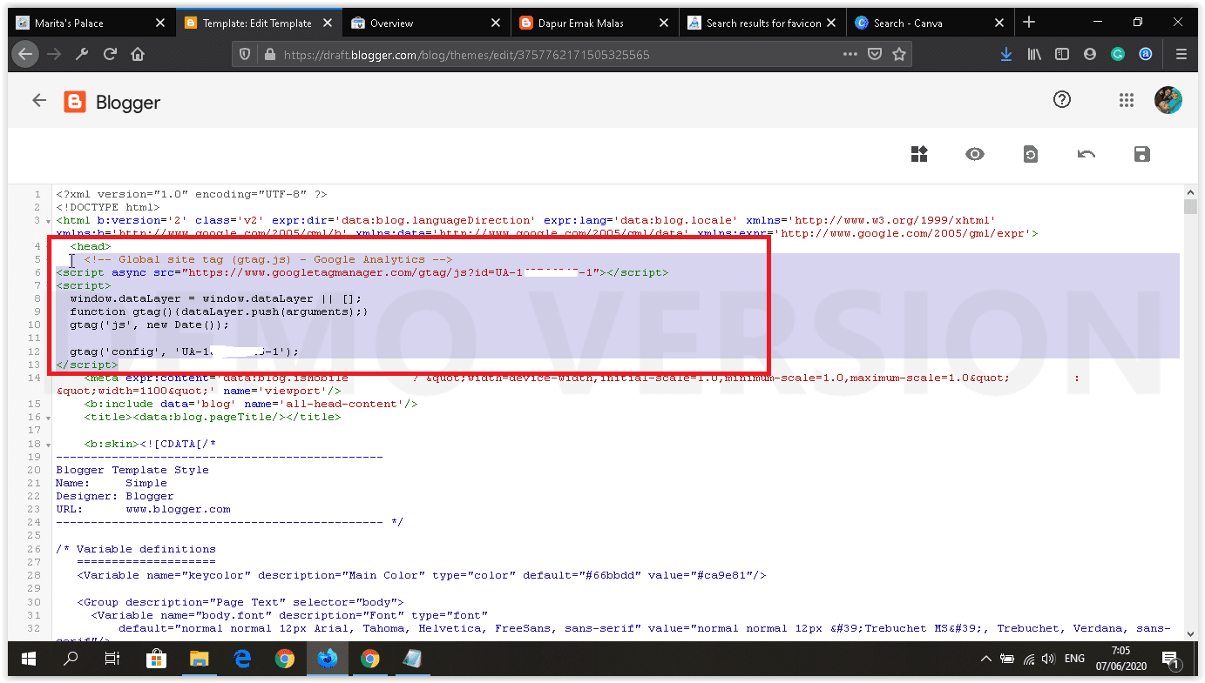Go to the browser home page

[138, 54]
